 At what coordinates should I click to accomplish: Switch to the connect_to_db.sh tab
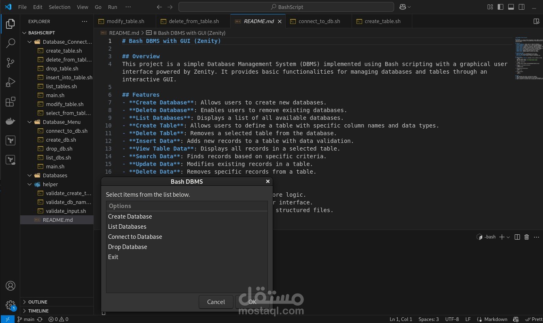(x=319, y=21)
